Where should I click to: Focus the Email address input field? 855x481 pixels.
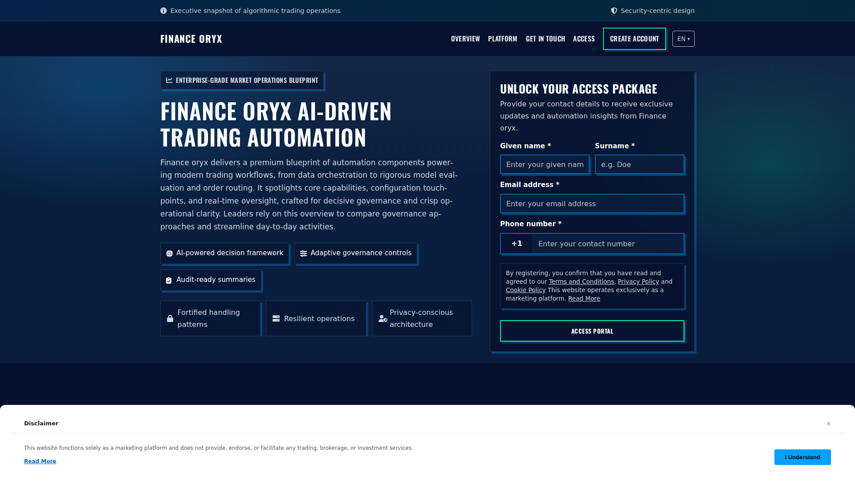tap(592, 204)
